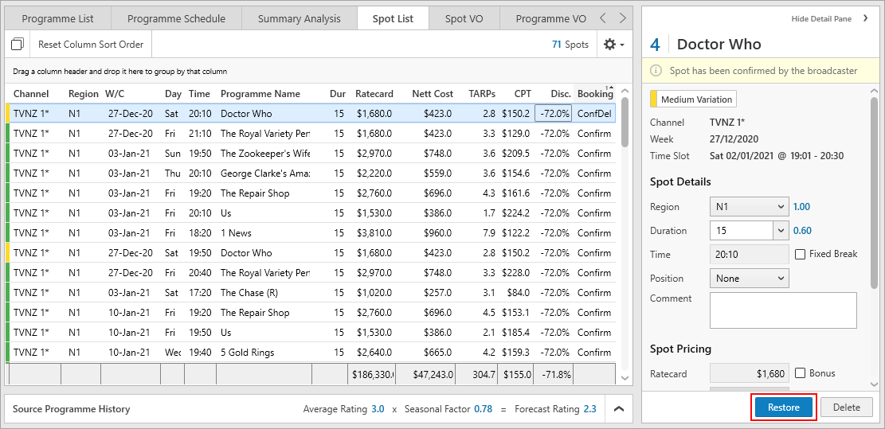
Task: Collapse detail pane with Hide Detail Pane chevron
Action: (x=865, y=18)
